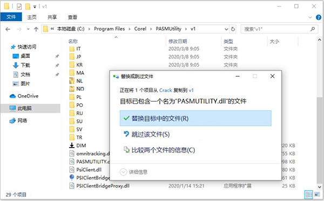
Task: Select OneDrive in the navigation pane
Action: (x=24, y=96)
